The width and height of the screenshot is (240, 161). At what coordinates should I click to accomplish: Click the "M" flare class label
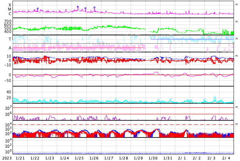coord(9,9)
